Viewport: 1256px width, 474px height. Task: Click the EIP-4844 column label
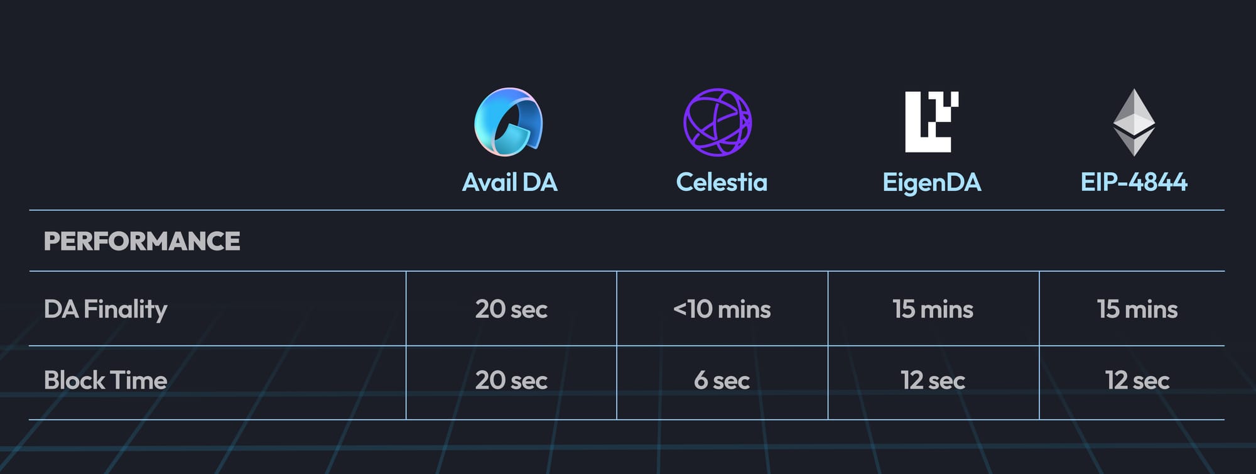click(x=1134, y=182)
